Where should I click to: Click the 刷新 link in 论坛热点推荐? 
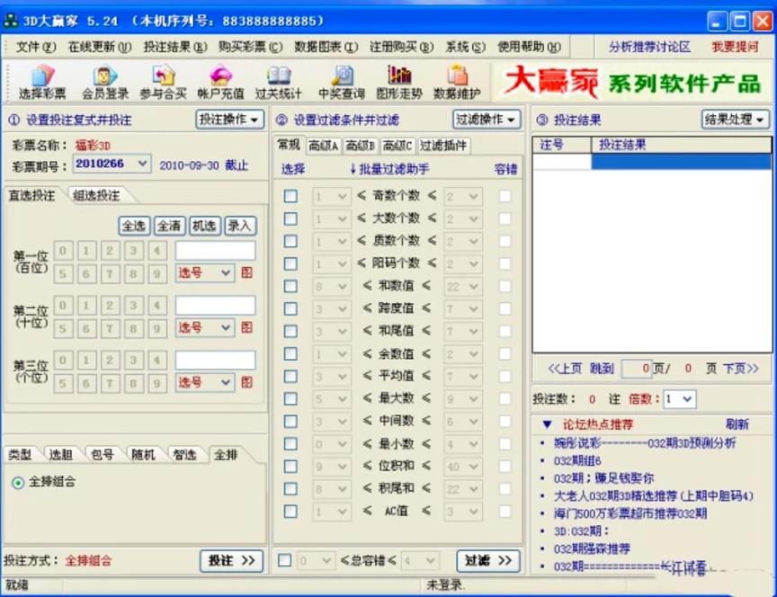pyautogui.click(x=737, y=424)
